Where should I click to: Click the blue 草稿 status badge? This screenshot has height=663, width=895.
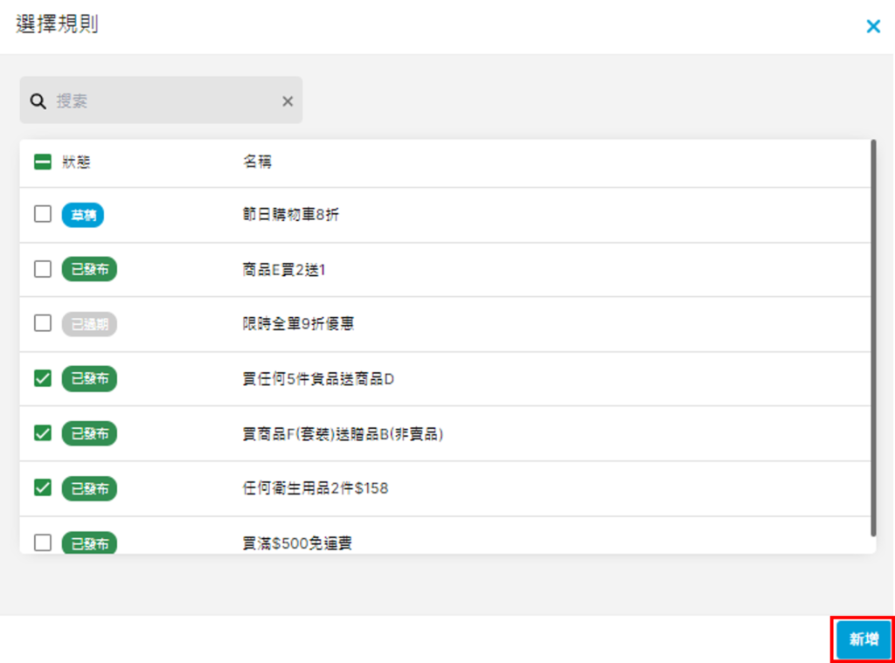point(83,215)
